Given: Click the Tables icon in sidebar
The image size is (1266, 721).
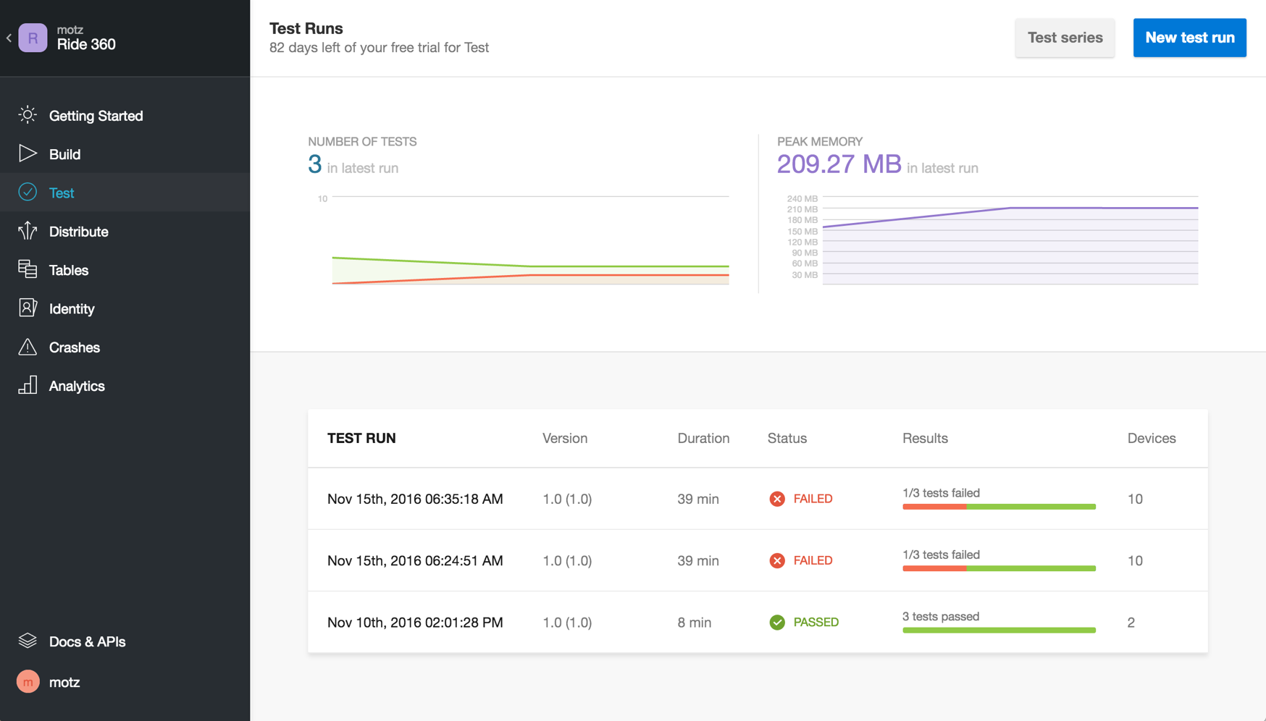Looking at the screenshot, I should click(x=28, y=269).
